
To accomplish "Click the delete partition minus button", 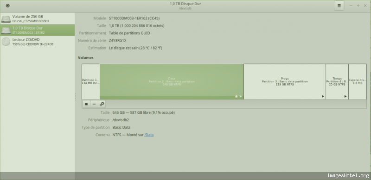I will coord(94,104).
